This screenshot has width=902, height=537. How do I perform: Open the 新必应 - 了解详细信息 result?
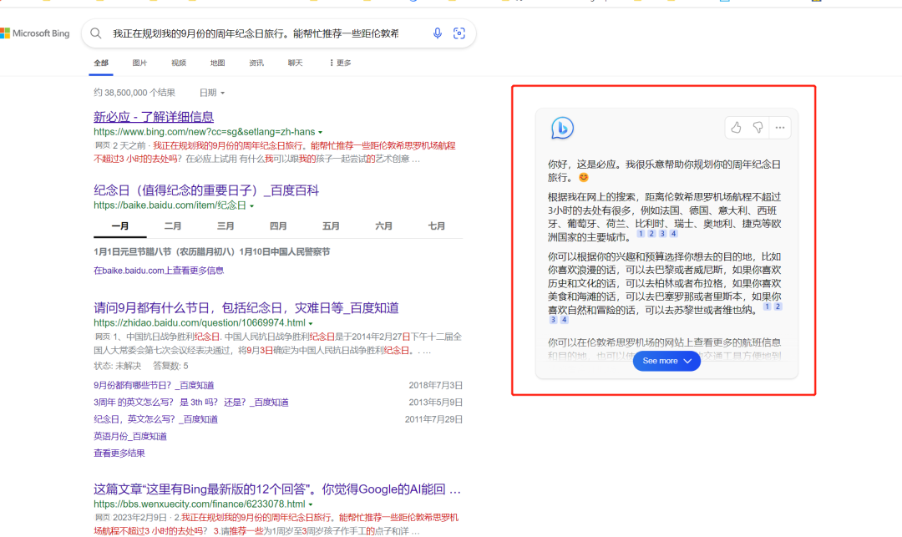click(154, 117)
